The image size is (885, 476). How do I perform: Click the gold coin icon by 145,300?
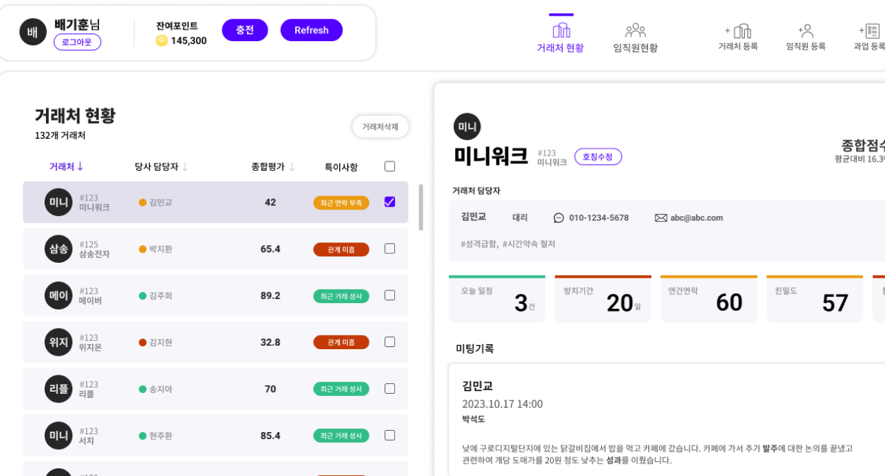(x=161, y=40)
